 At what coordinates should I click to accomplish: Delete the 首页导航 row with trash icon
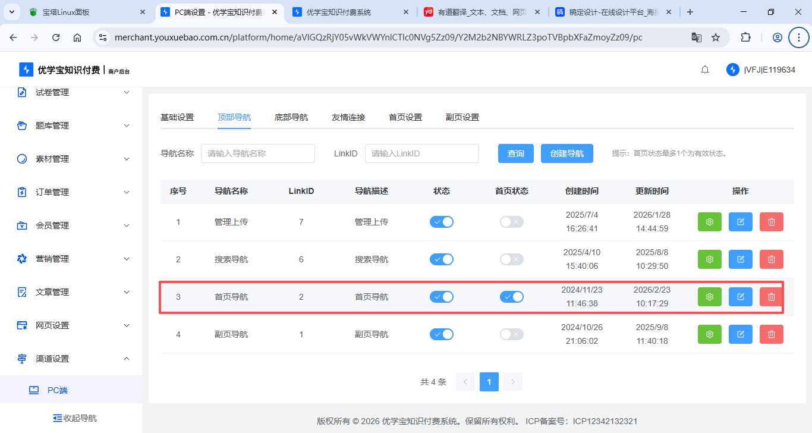point(771,297)
